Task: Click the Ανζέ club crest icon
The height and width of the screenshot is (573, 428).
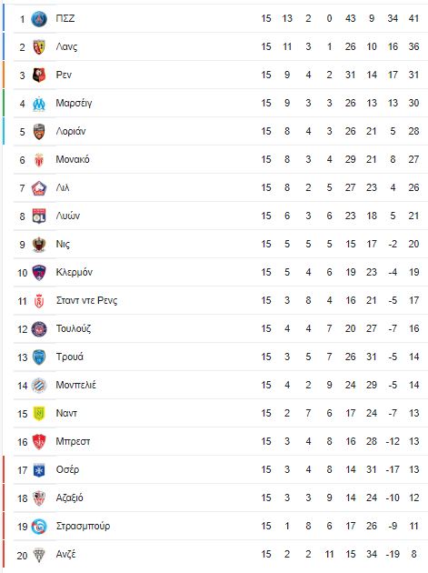Action: [39, 555]
